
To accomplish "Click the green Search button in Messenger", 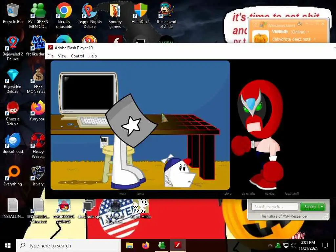I will point(310,207).
